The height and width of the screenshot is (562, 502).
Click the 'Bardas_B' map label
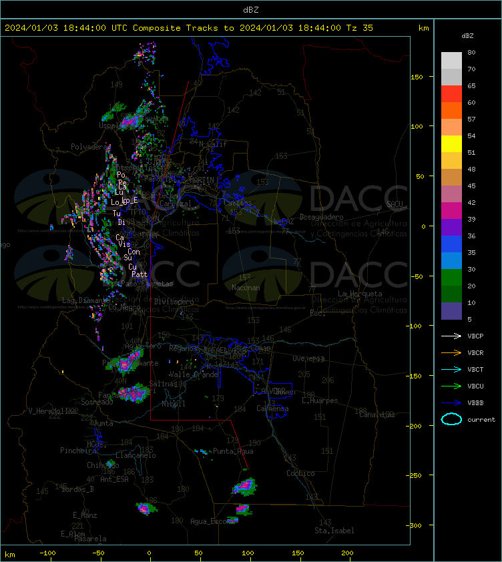point(78,490)
